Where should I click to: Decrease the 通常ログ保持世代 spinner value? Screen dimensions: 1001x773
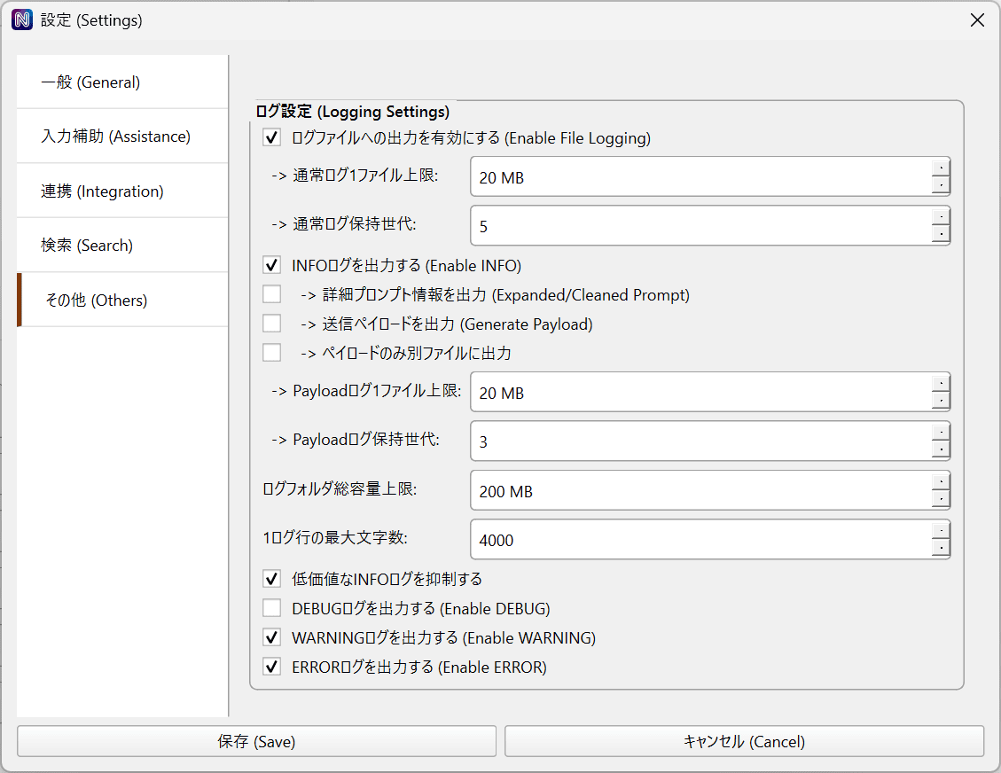941,235
